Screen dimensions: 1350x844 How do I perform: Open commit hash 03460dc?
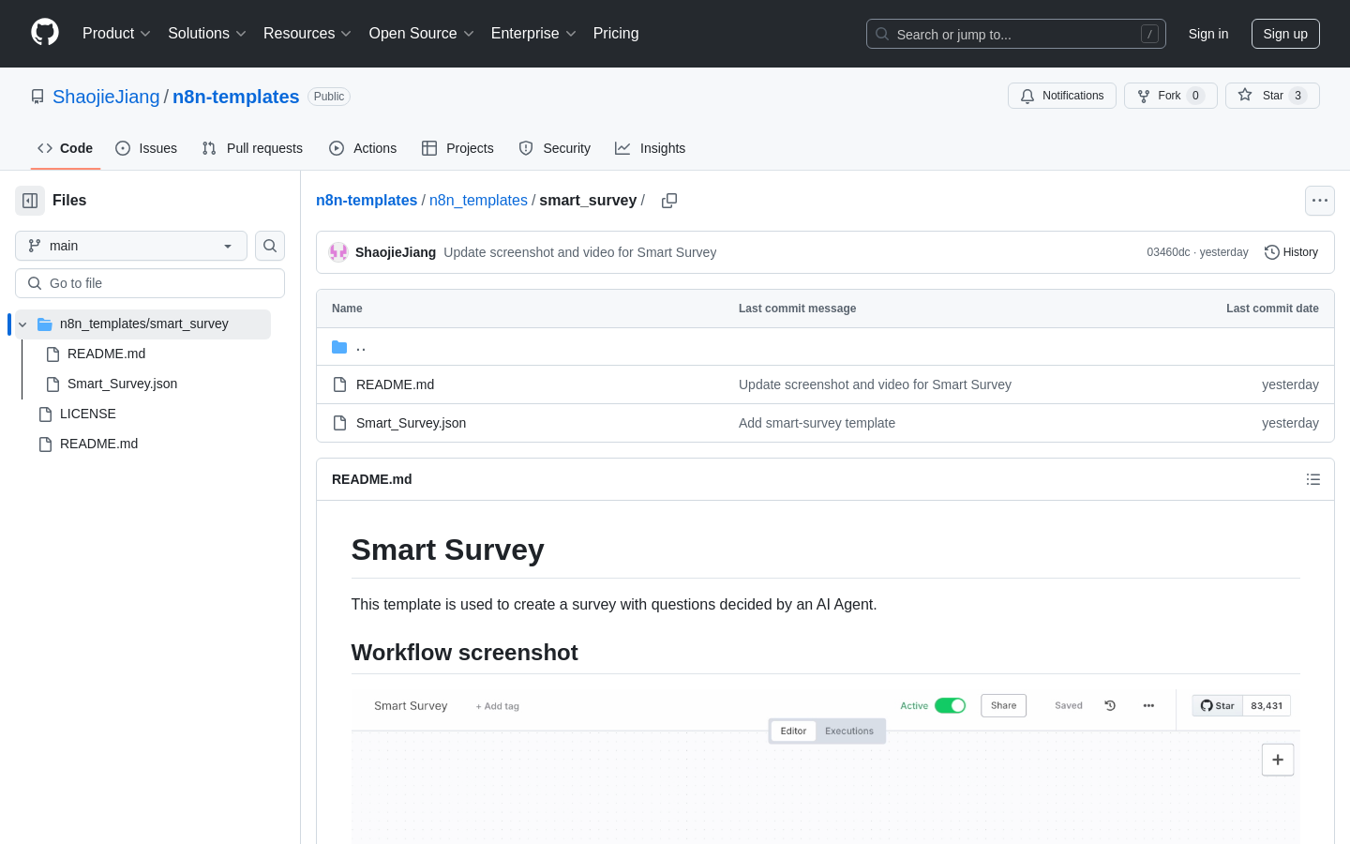[1168, 252]
